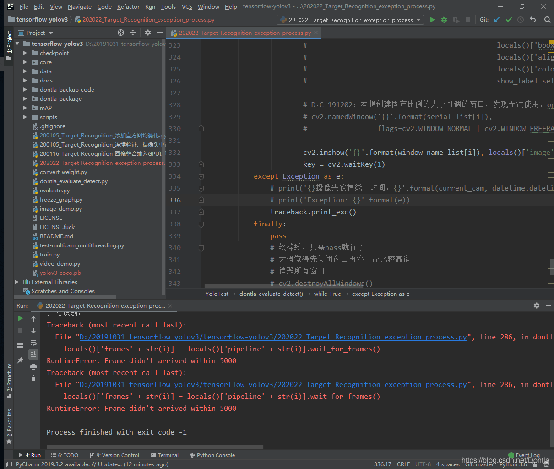The height and width of the screenshot is (469, 554).
Task: Toggle scroll to end in console
Action: pos(33,354)
